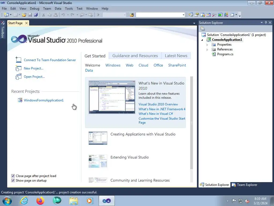Open the Undo history dropdown arrow
This screenshot has width=274, height=206.
[x=68, y=15]
